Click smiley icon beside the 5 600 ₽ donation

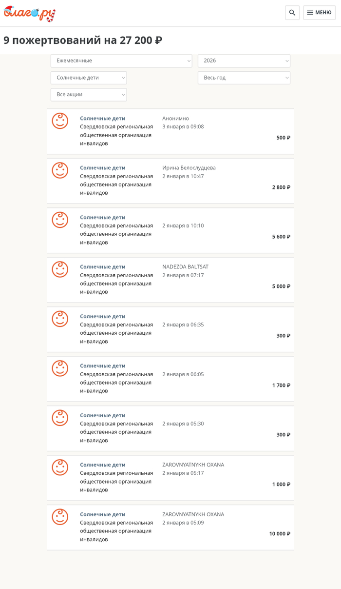click(x=60, y=220)
